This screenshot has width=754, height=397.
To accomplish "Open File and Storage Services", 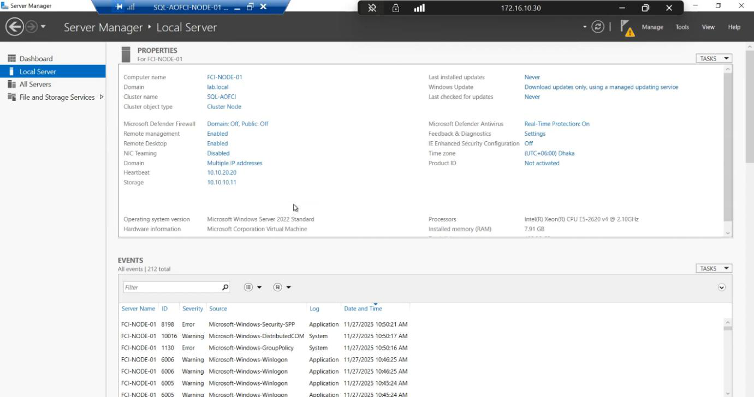I will click(57, 97).
